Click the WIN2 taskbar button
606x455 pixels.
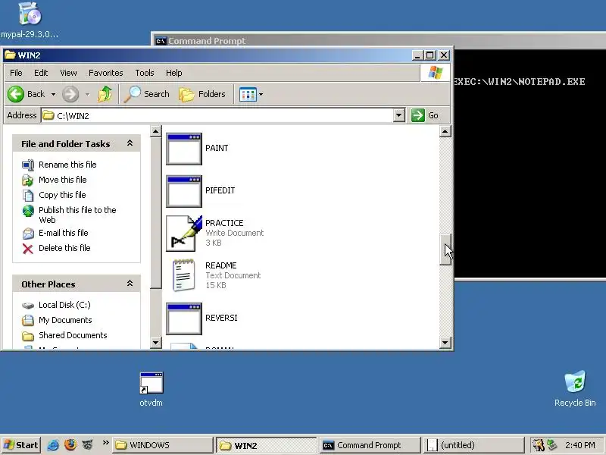click(267, 445)
